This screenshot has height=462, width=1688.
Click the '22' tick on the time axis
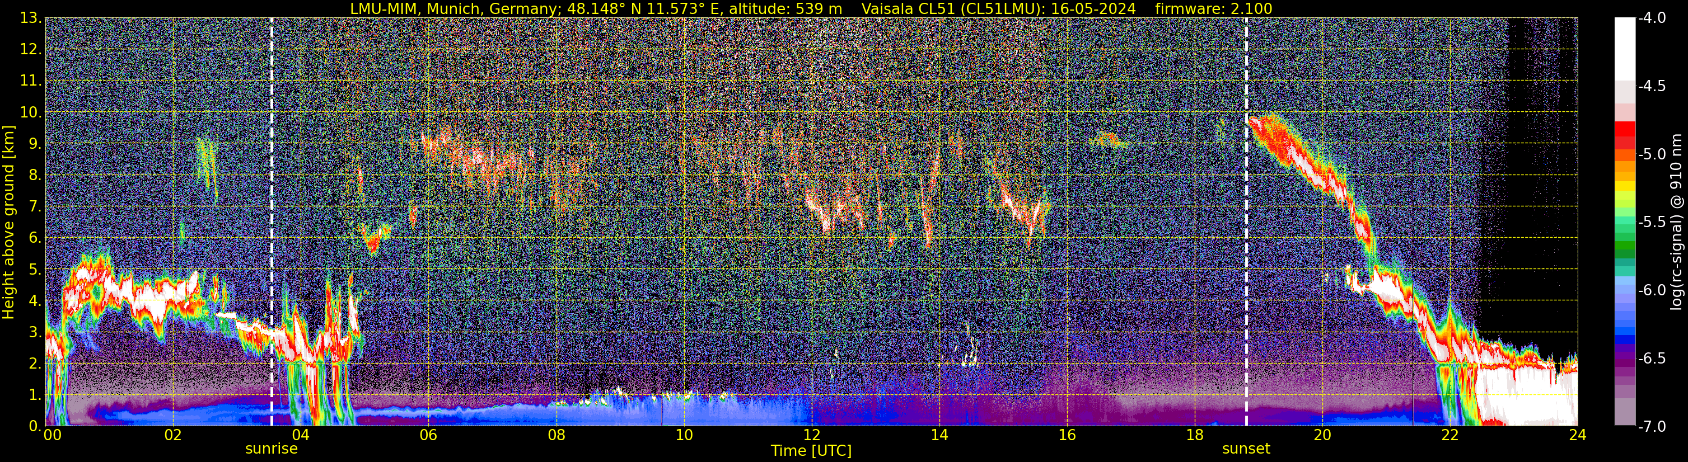point(1450,435)
